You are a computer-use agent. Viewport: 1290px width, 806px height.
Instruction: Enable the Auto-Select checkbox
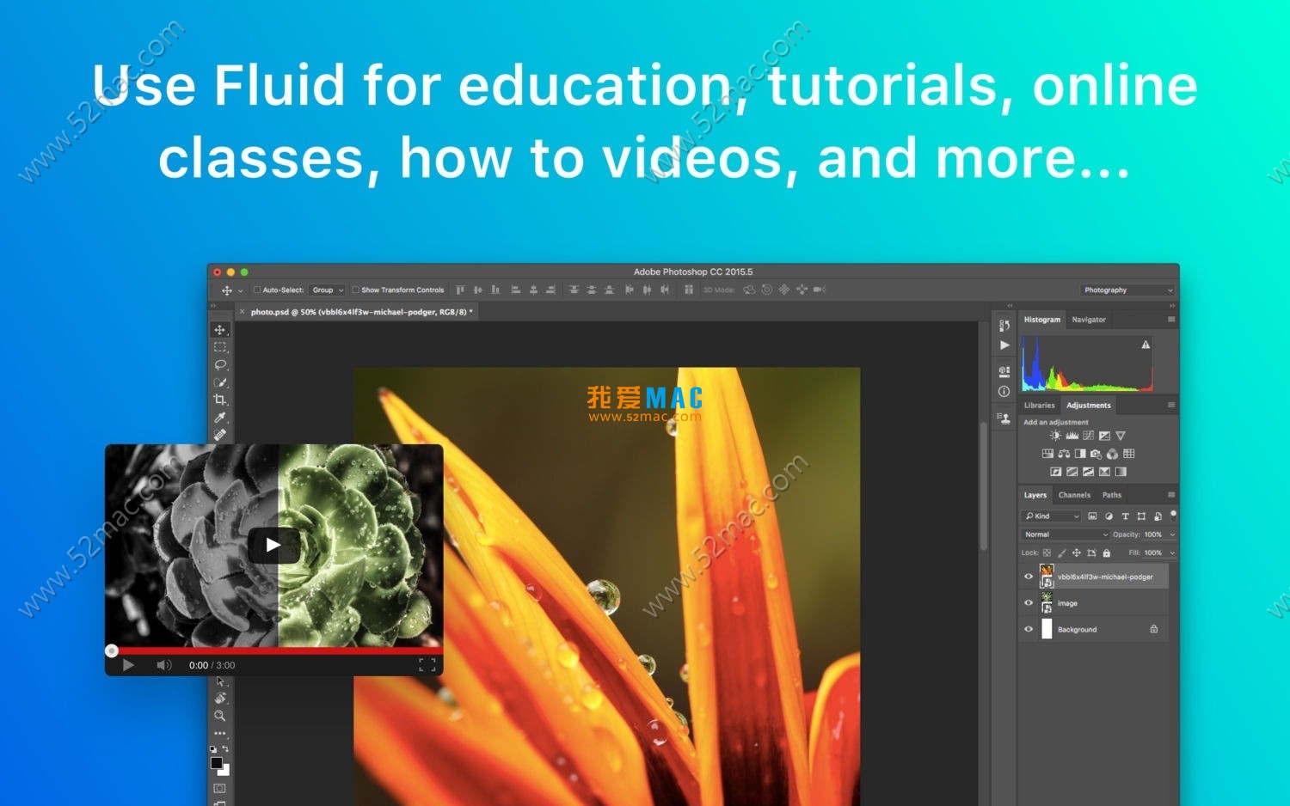(x=257, y=290)
